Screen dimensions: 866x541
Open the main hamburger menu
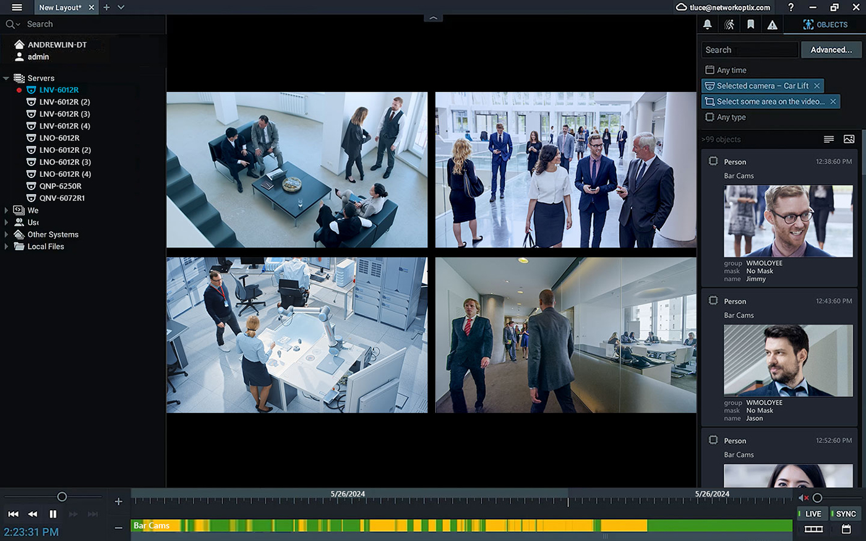tap(17, 7)
